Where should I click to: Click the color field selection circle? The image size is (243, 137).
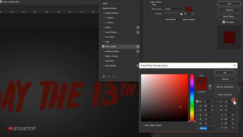click(x=181, y=107)
